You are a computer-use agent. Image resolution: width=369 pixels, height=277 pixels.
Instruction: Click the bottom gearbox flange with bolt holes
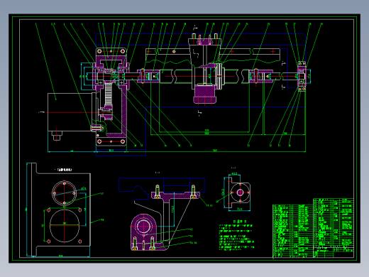111,141
